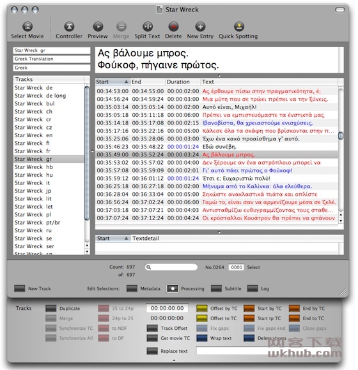Click the Duplicate track button
This screenshot has height=370, width=358.
(x=51, y=308)
